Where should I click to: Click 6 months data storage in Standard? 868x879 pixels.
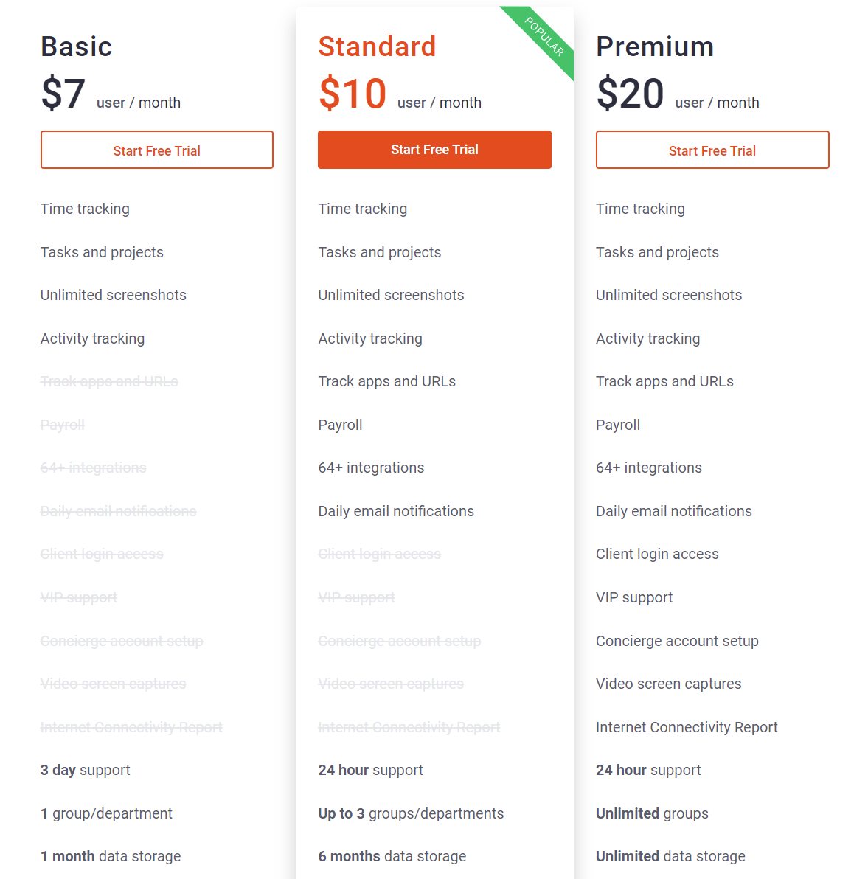(x=392, y=856)
